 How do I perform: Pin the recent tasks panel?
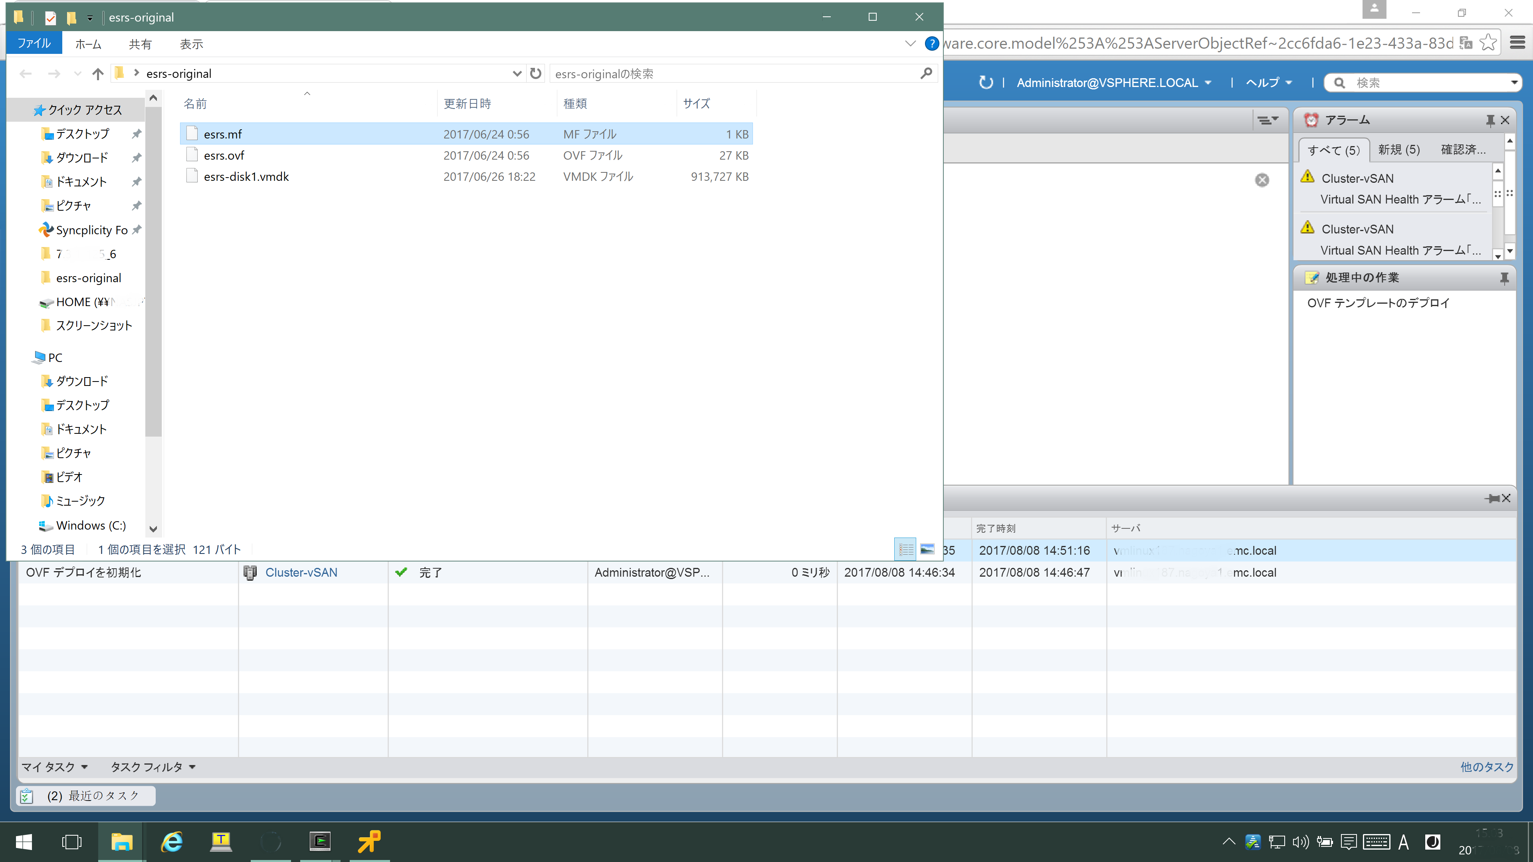pyautogui.click(x=1491, y=498)
